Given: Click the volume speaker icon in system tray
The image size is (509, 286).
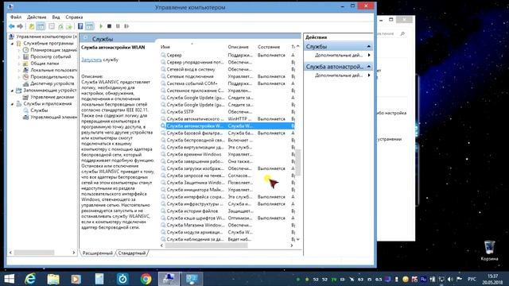Looking at the screenshot, I should point(450,279).
